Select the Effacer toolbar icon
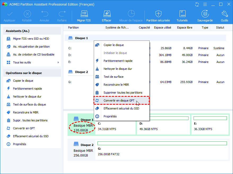The width and height of the screenshot is (233, 174). [106, 16]
